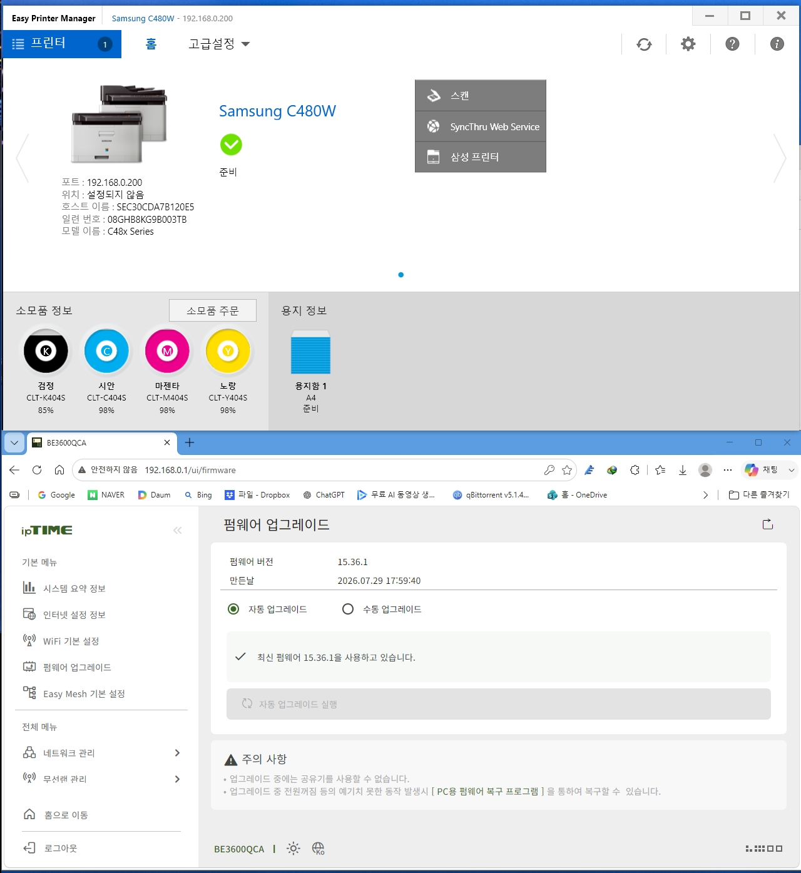The height and width of the screenshot is (873, 801).
Task: Click the browser home icon
Action: coord(59,470)
